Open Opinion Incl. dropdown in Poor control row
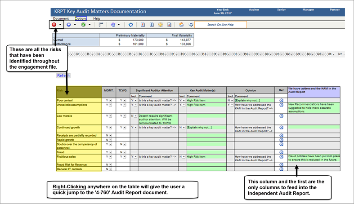The width and height of the screenshot is (354, 204). pyautogui.click(x=232, y=100)
